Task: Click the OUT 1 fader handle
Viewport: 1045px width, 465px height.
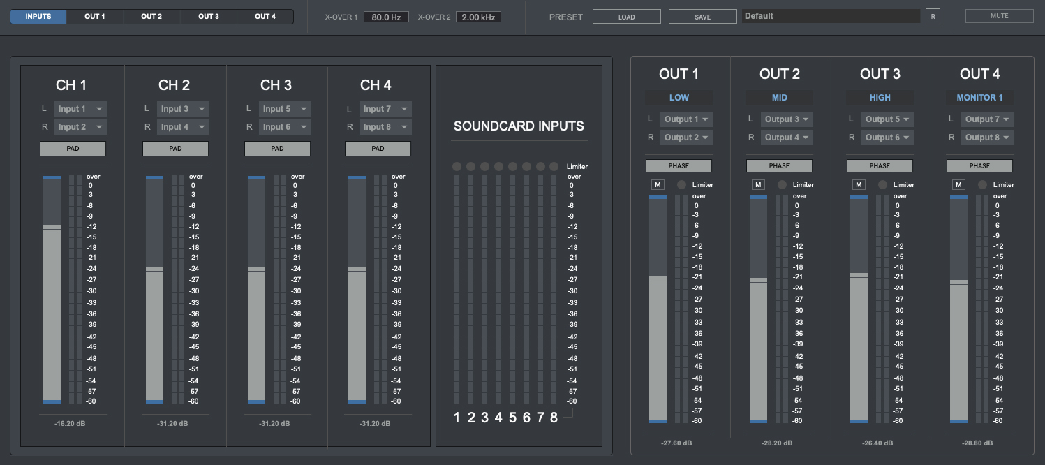Action: 658,279
